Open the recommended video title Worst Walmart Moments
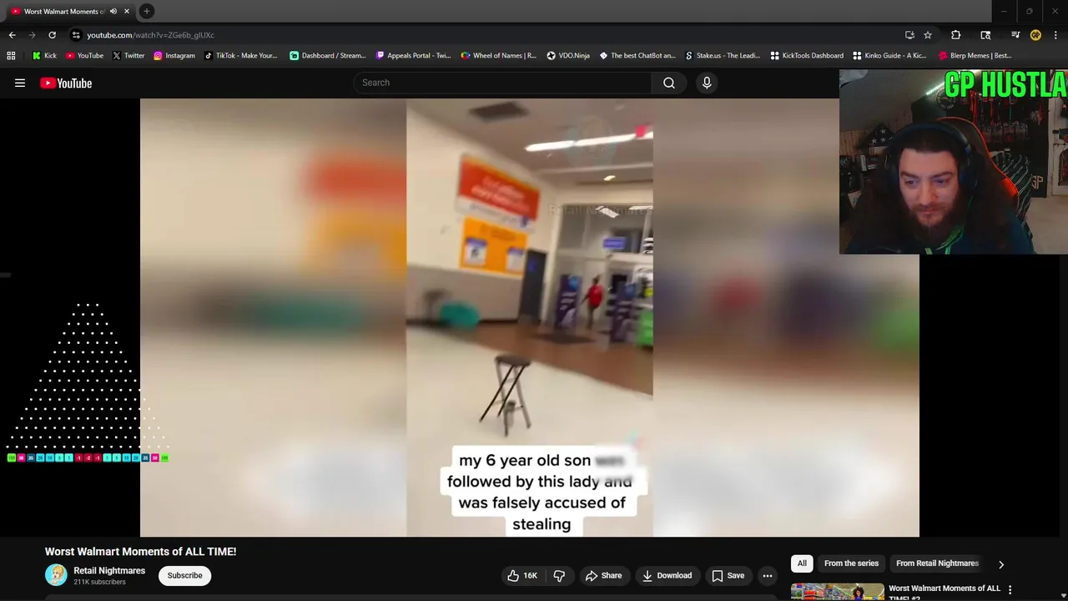 pos(945,592)
